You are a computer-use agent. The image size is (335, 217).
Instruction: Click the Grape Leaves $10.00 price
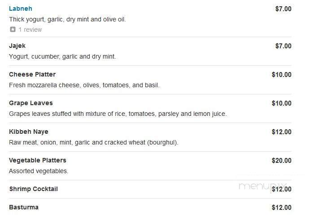[x=282, y=103]
